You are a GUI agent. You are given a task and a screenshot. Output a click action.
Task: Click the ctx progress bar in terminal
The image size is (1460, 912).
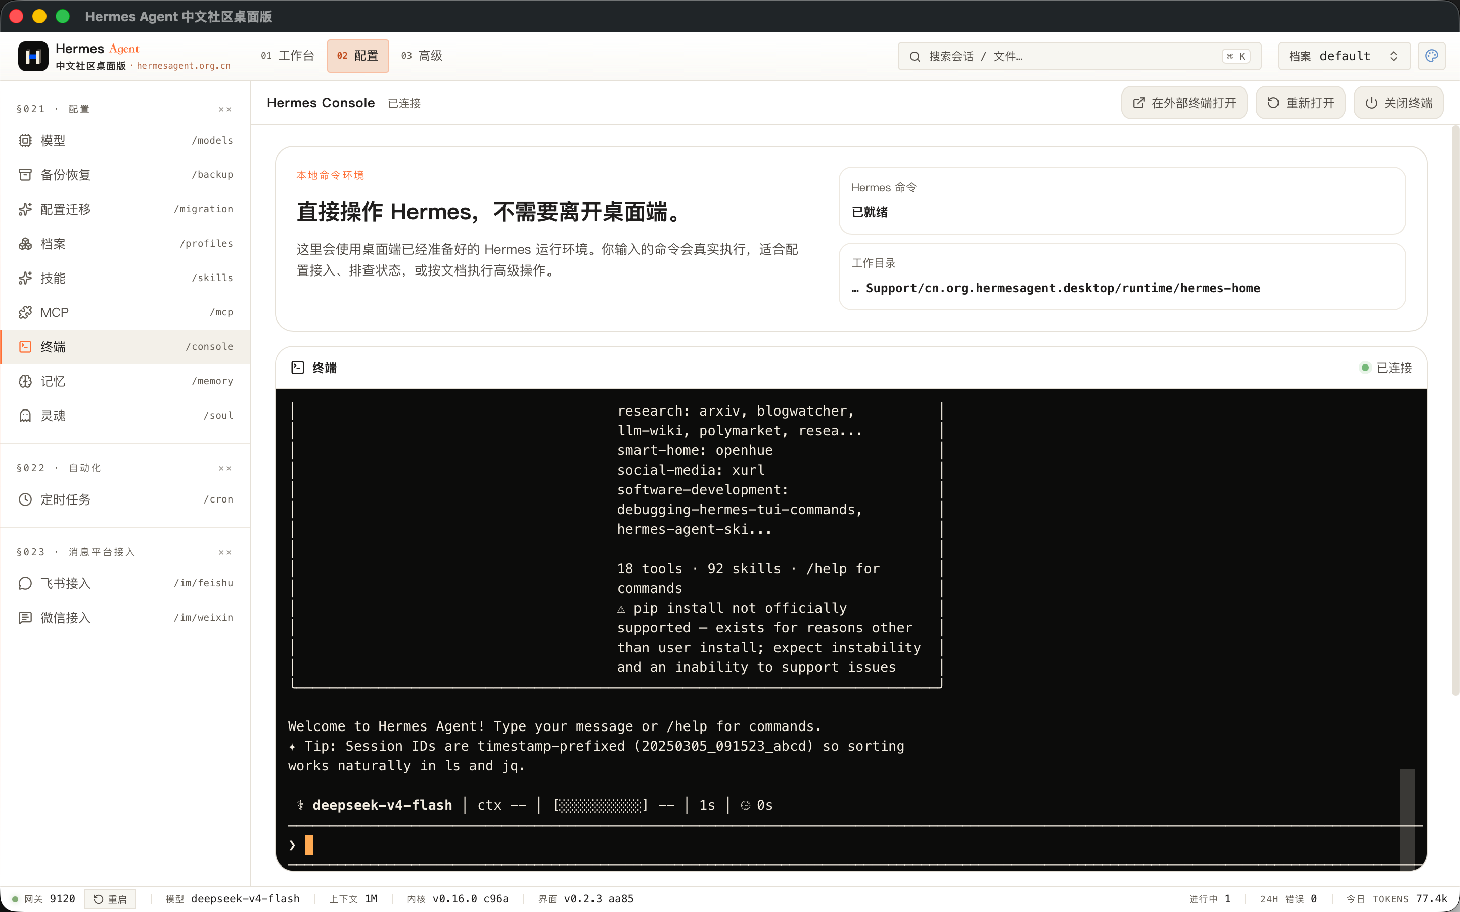coord(600,805)
